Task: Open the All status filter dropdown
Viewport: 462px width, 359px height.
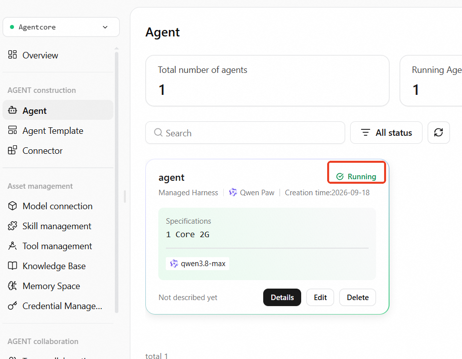Action: [x=386, y=132]
